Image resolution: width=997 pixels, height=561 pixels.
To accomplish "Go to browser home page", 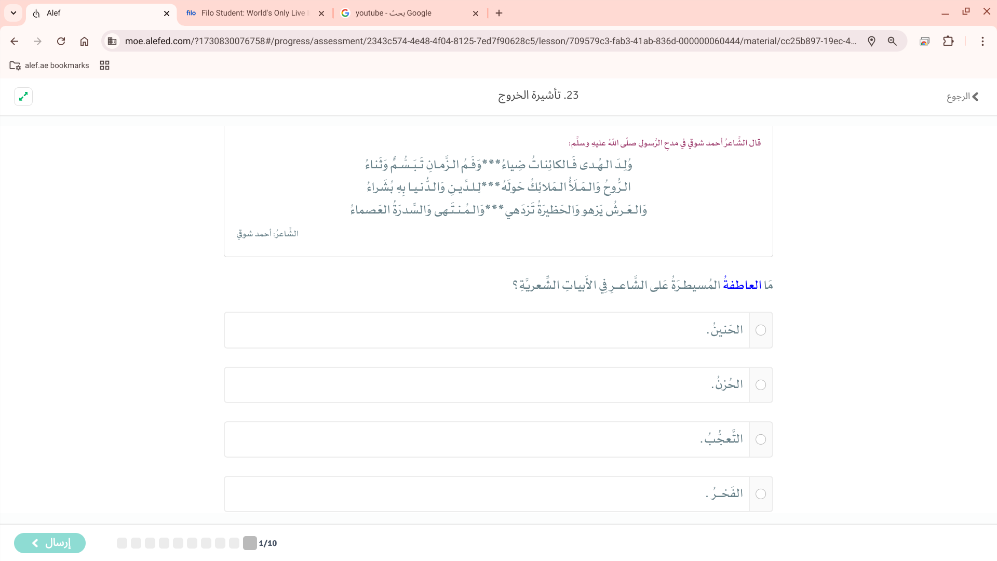I will (84, 41).
